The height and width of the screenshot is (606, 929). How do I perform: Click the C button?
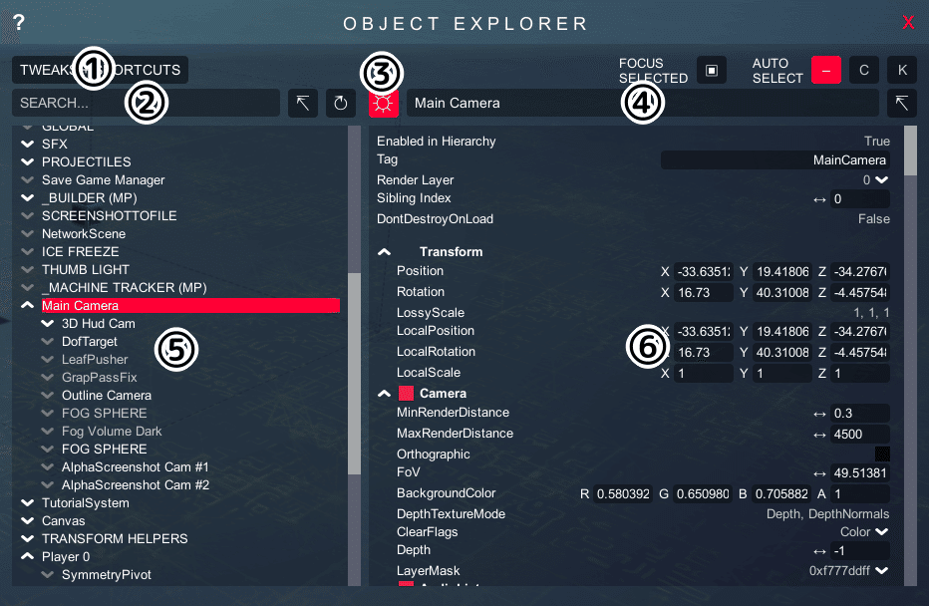[864, 71]
